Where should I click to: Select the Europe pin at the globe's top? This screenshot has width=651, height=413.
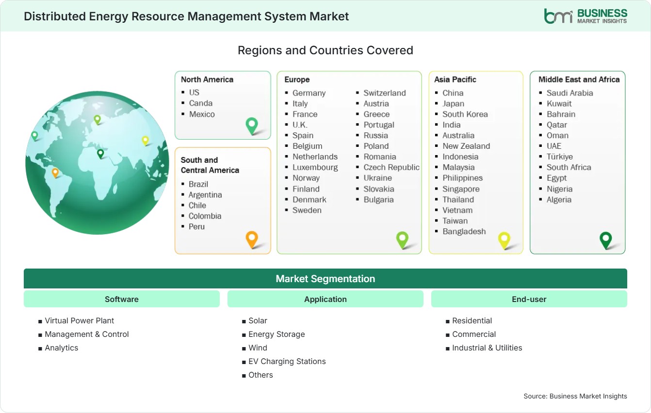tap(97, 119)
